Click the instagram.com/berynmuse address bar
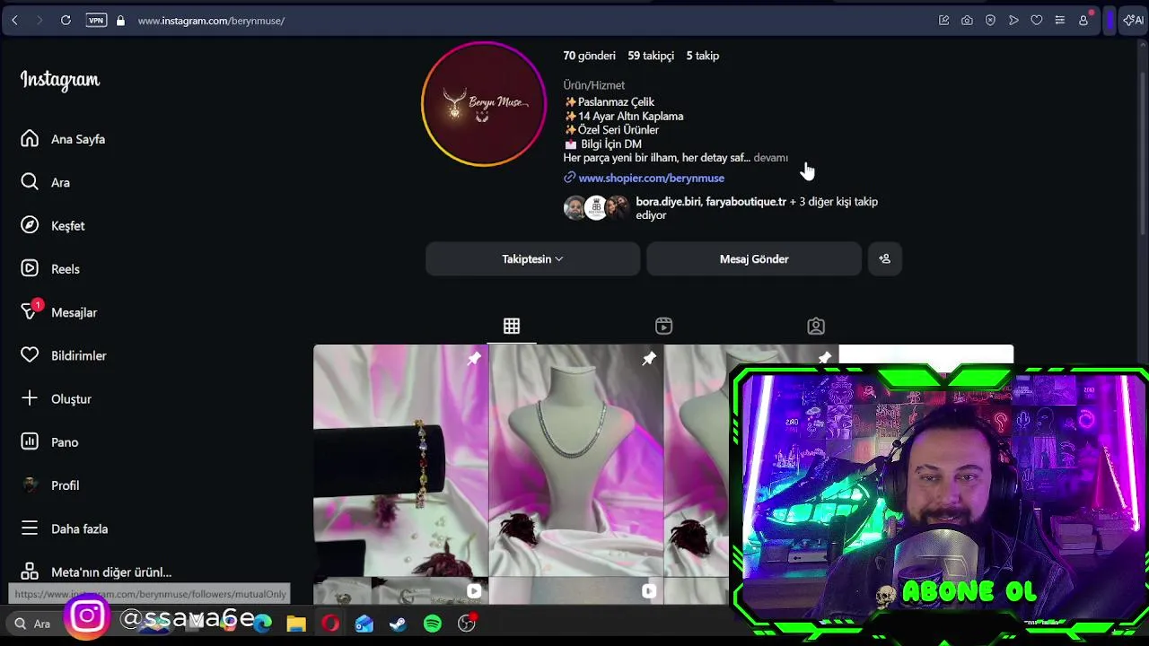Viewport: 1149px width, 646px height. click(x=211, y=21)
